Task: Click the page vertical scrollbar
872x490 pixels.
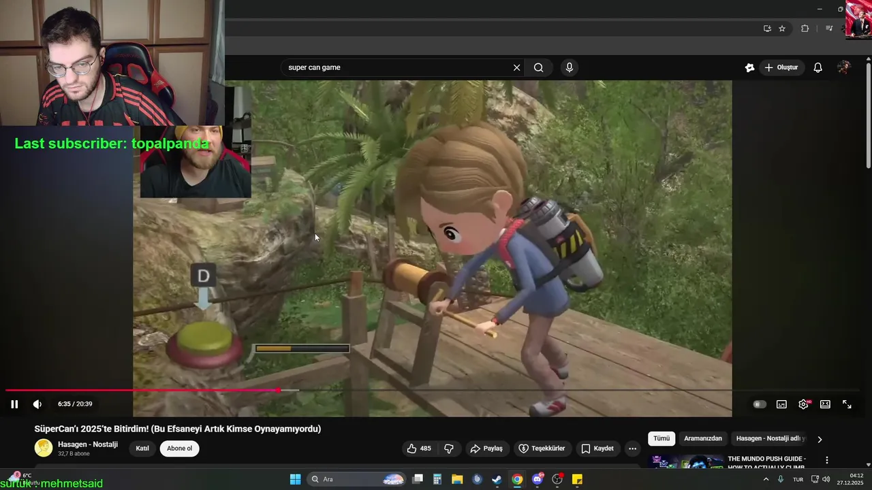Action: click(868, 116)
